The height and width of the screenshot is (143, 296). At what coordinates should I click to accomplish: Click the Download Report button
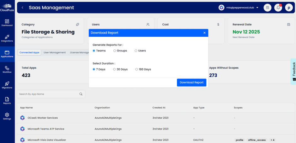point(191,82)
